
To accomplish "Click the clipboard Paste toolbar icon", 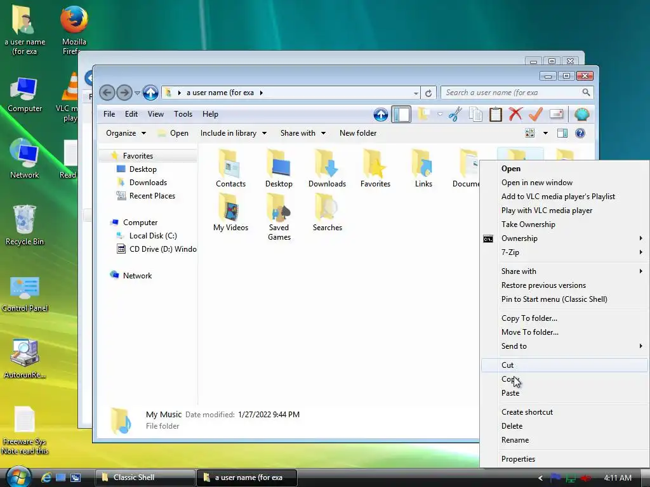I will 495,114.
